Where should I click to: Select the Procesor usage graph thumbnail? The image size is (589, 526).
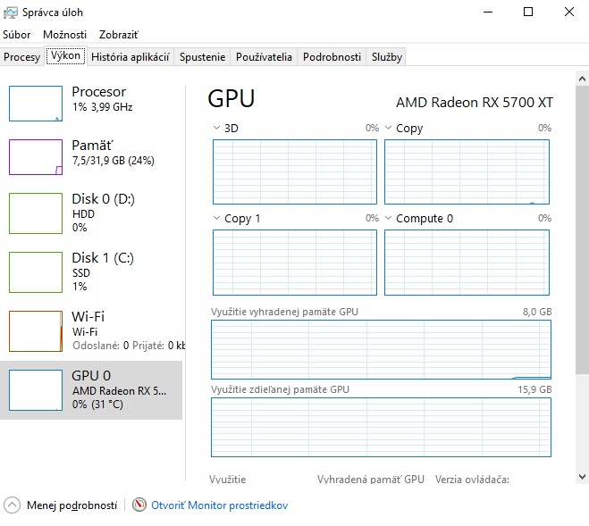tap(36, 104)
